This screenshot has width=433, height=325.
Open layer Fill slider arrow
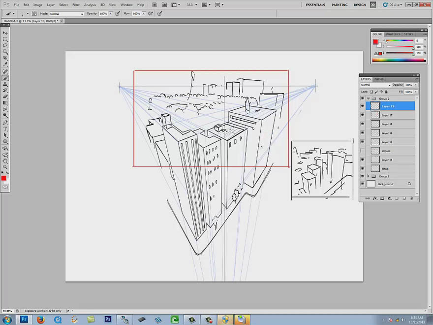click(x=416, y=92)
